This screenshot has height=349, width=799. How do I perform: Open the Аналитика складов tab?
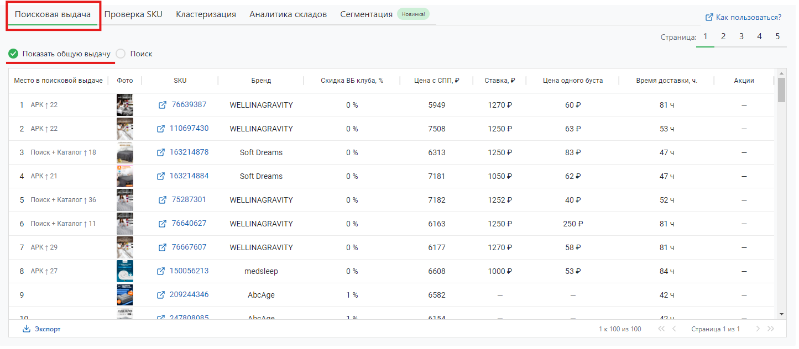coord(288,14)
